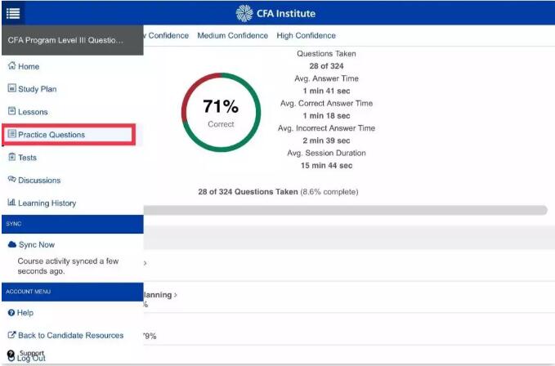Follow the Back to Candidate Resources link
Image resolution: width=555 pixels, height=366 pixels.
[x=70, y=335]
